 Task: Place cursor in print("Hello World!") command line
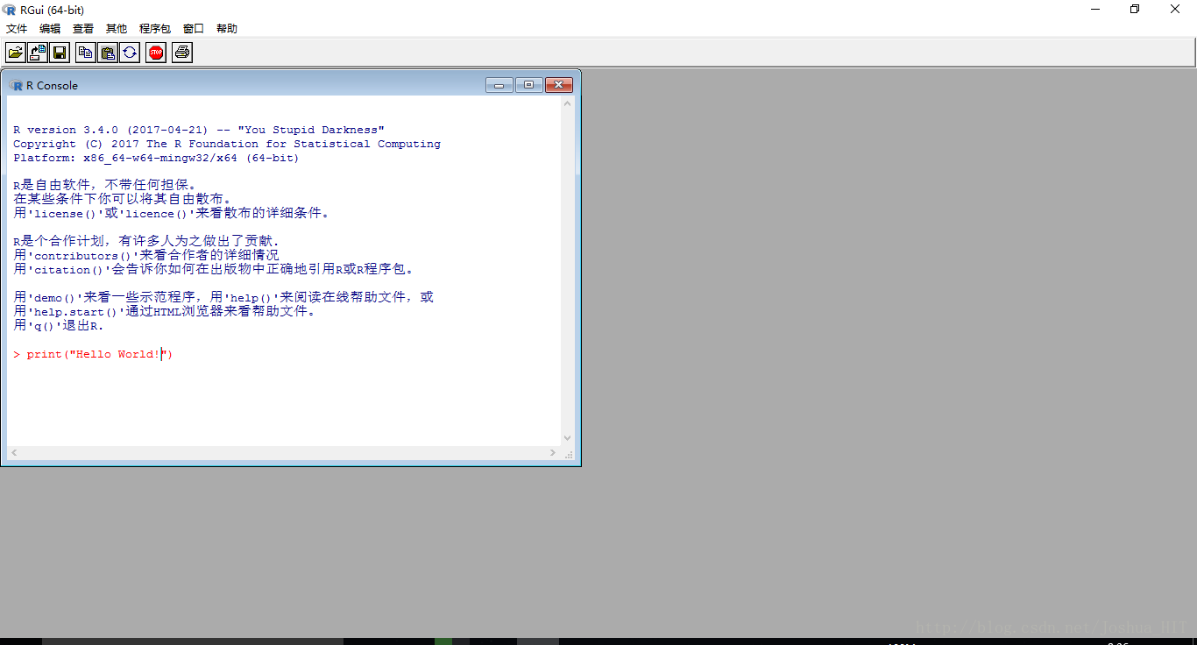pyautogui.click(x=93, y=354)
